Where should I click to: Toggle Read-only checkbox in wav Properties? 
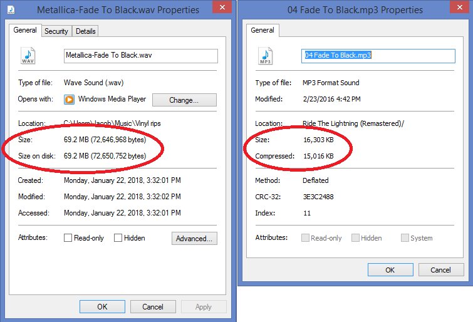click(x=68, y=238)
